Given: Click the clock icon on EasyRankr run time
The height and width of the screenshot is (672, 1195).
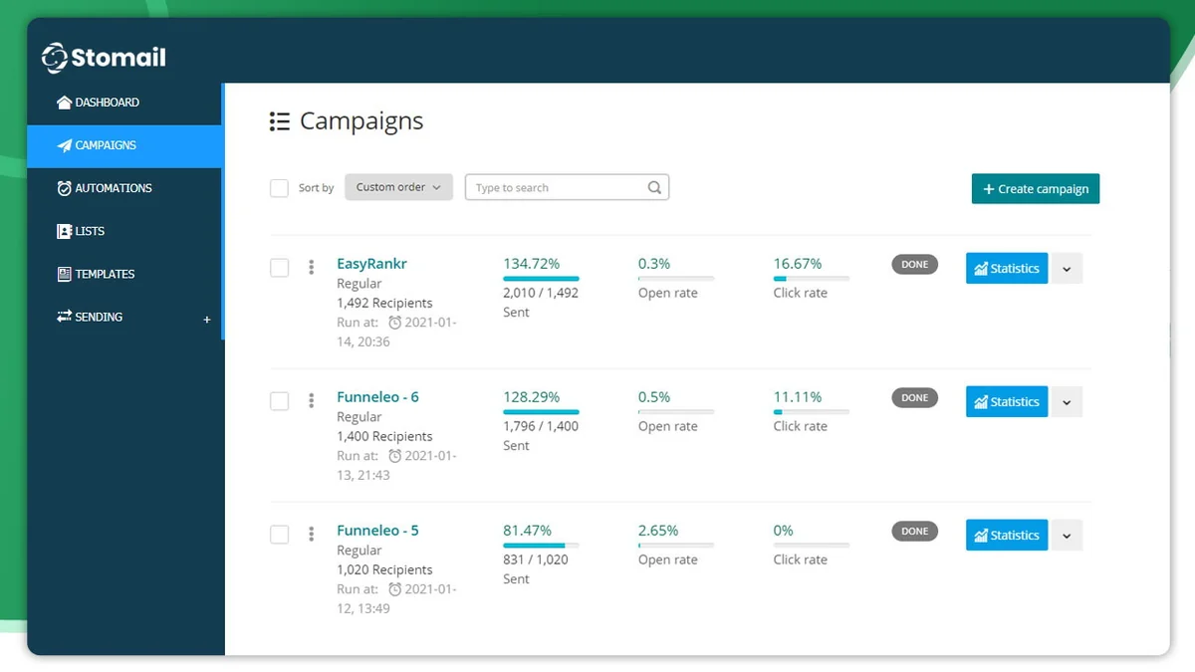Looking at the screenshot, I should pyautogui.click(x=395, y=323).
